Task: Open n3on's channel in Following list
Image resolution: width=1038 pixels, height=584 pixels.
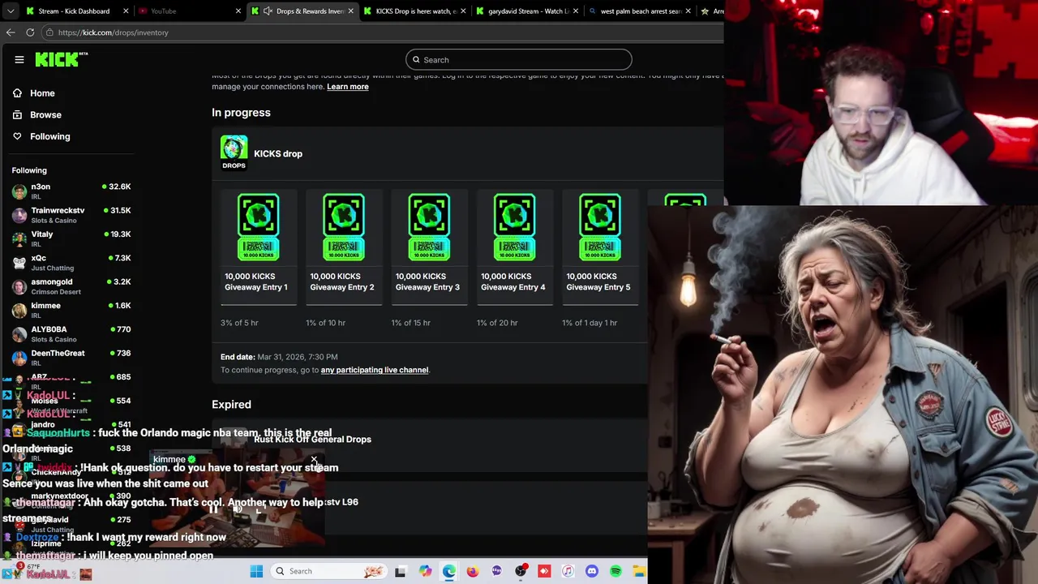Action: click(x=71, y=191)
